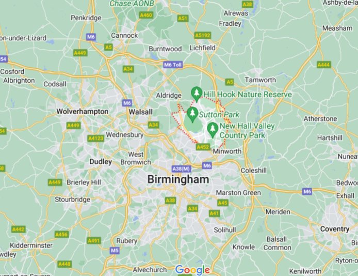Select the Coventry city label

point(335,229)
